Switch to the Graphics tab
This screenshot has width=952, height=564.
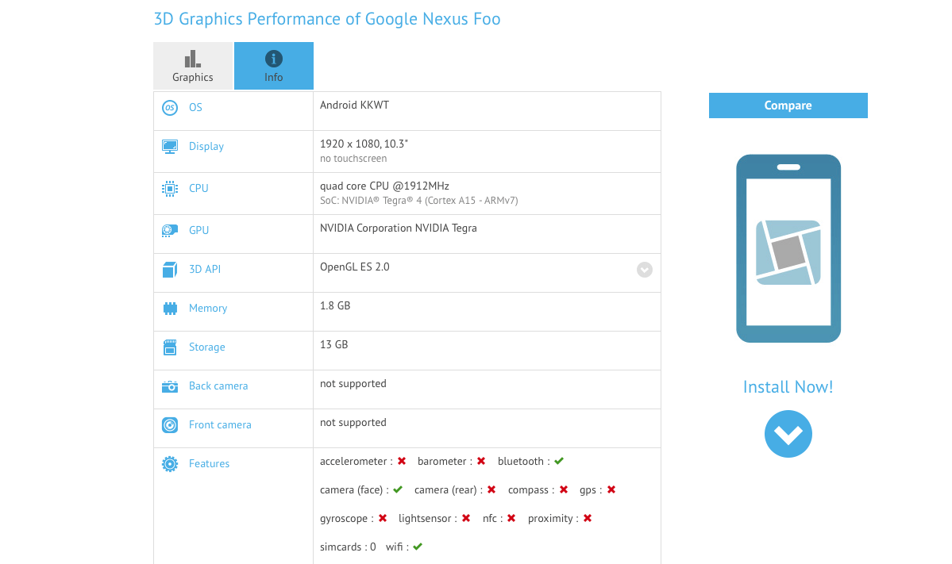[193, 66]
